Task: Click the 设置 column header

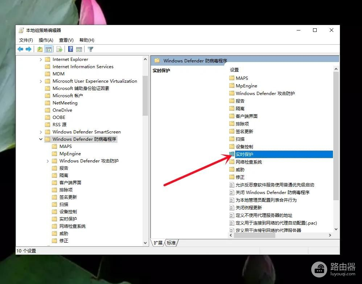Action: point(234,70)
